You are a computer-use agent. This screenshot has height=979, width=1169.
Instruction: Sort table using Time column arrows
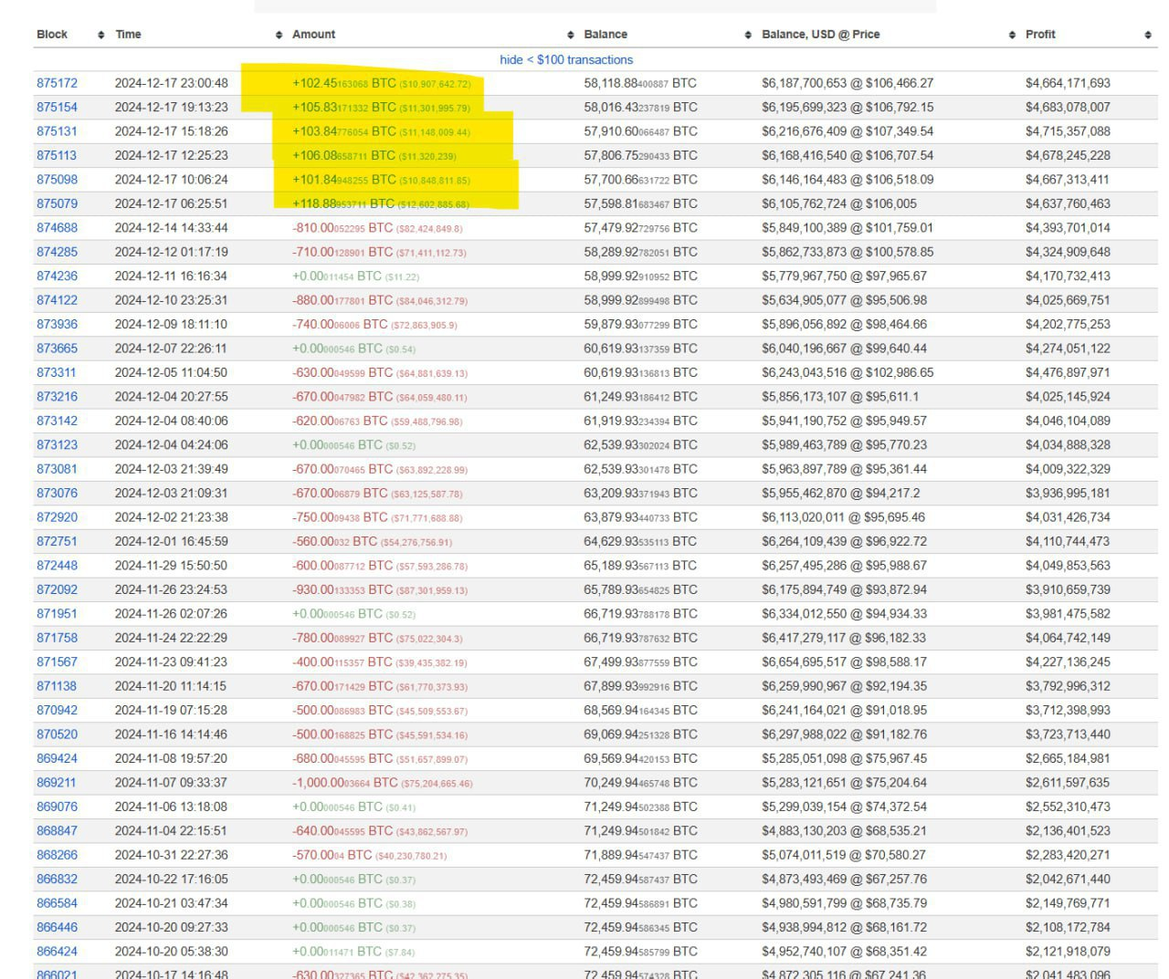279,35
